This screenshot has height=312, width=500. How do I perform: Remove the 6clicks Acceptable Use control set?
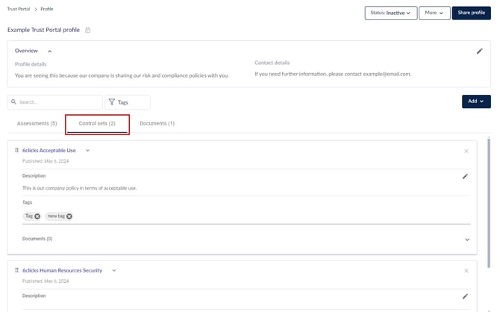[466, 151]
